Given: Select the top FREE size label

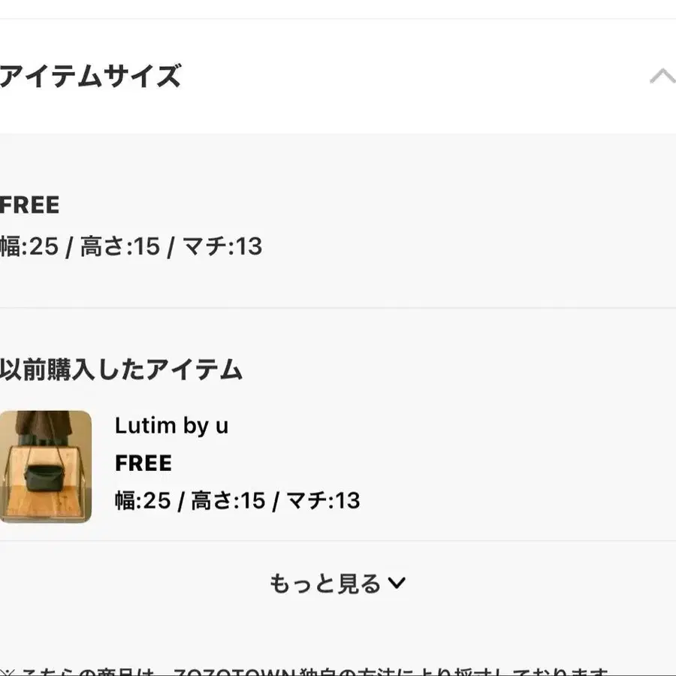Looking at the screenshot, I should [x=30, y=205].
